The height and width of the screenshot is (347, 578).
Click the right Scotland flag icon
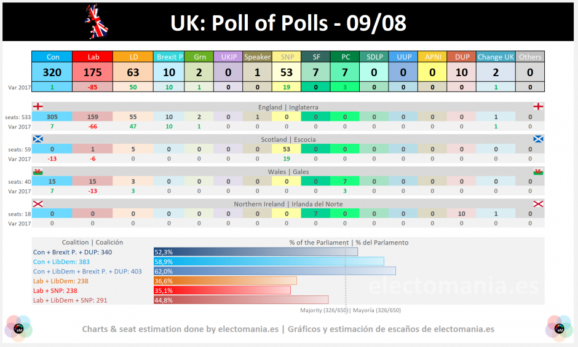coord(538,139)
